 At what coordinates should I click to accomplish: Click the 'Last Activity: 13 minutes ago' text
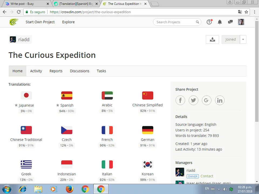point(199,149)
